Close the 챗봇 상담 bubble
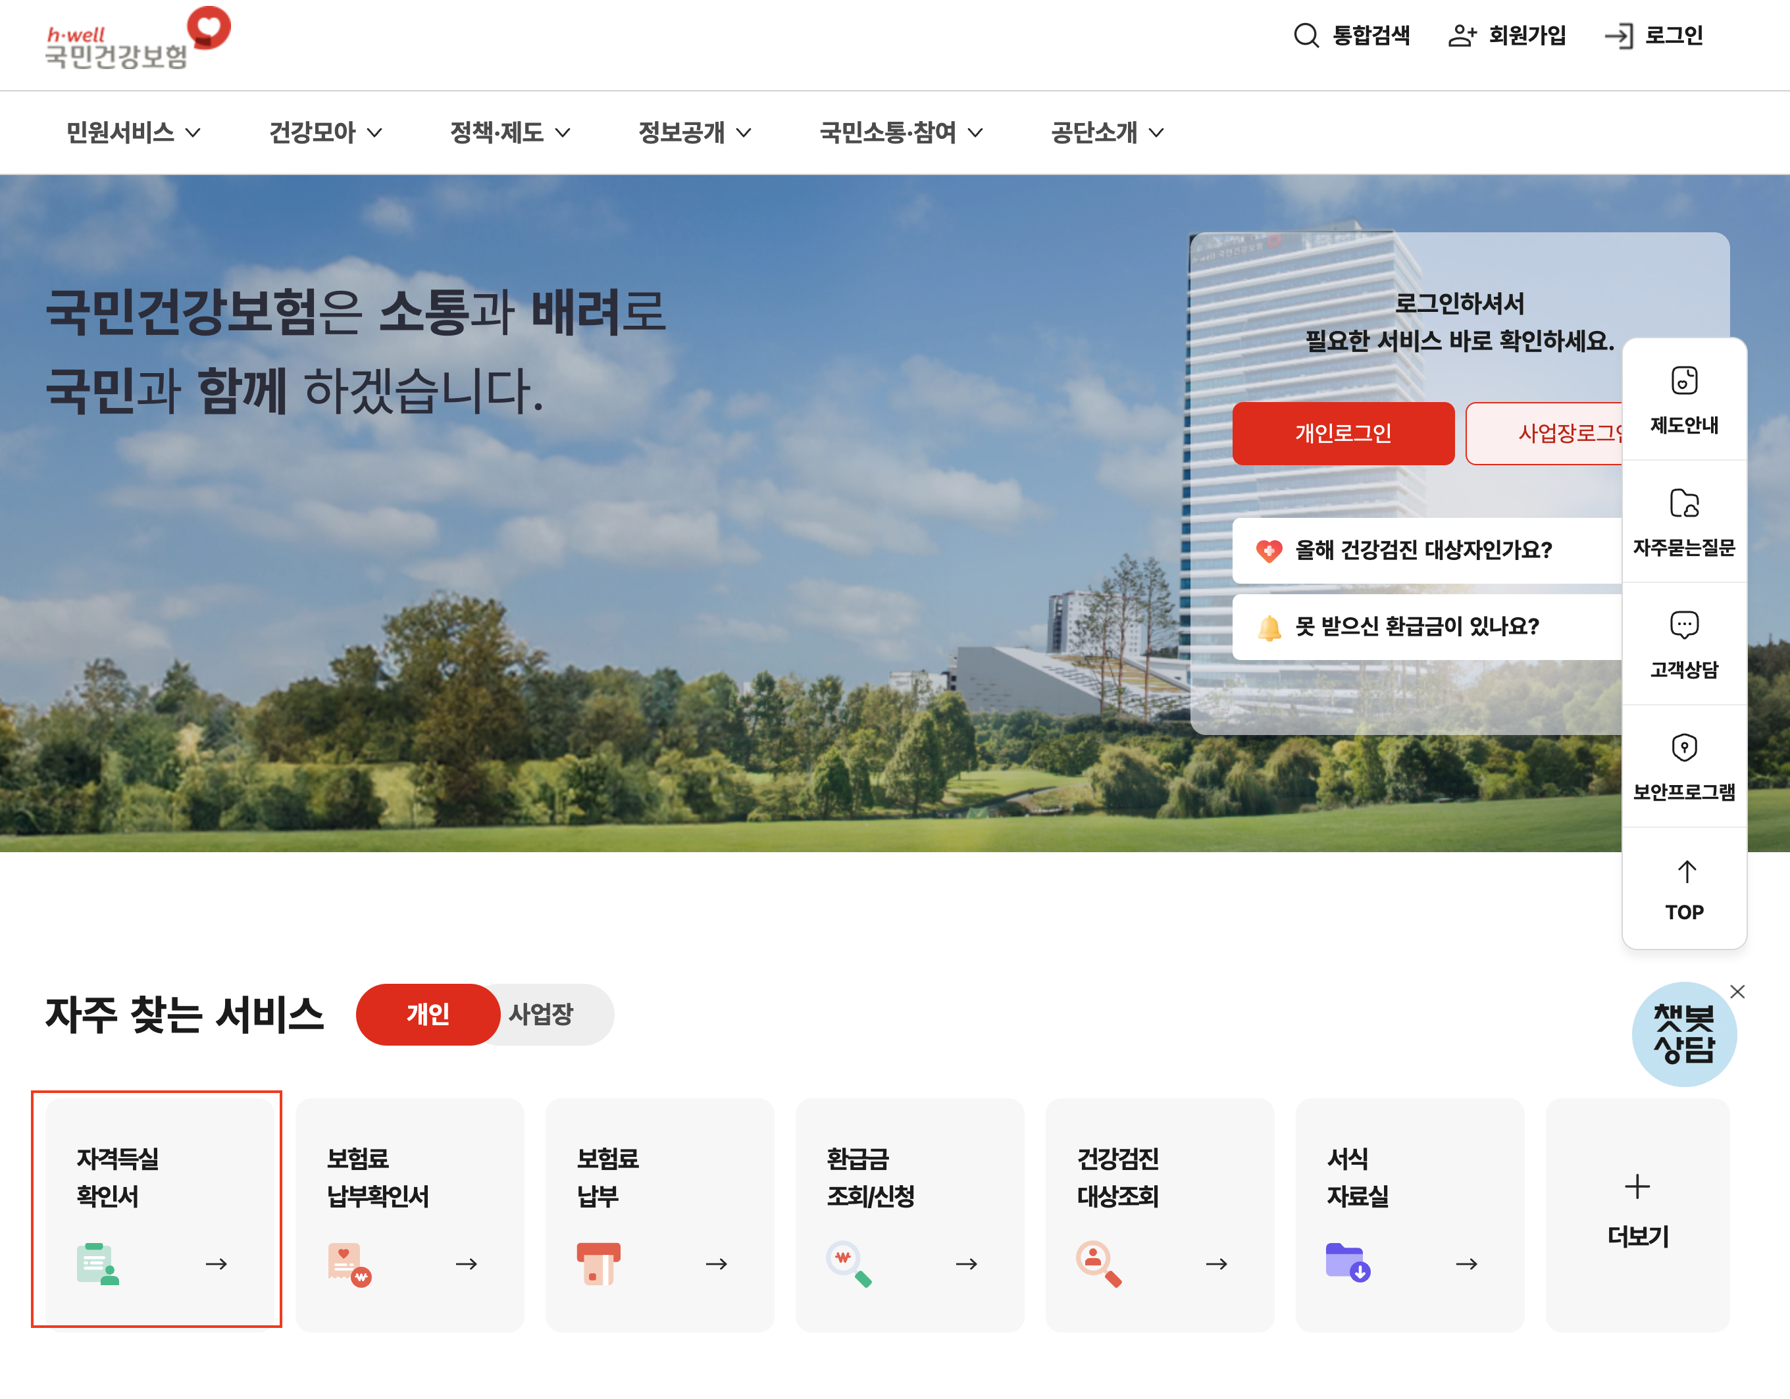1790x1399 pixels. tap(1737, 992)
